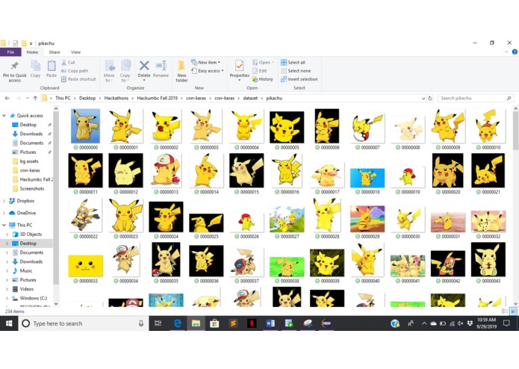Image resolution: width=519 pixels, height=369 pixels.
Task: Open the File menu tab
Action: 10,52
